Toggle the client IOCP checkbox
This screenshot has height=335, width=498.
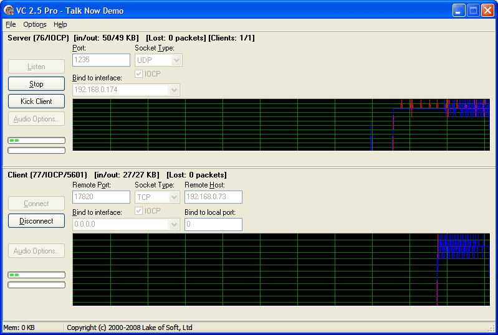coord(138,211)
